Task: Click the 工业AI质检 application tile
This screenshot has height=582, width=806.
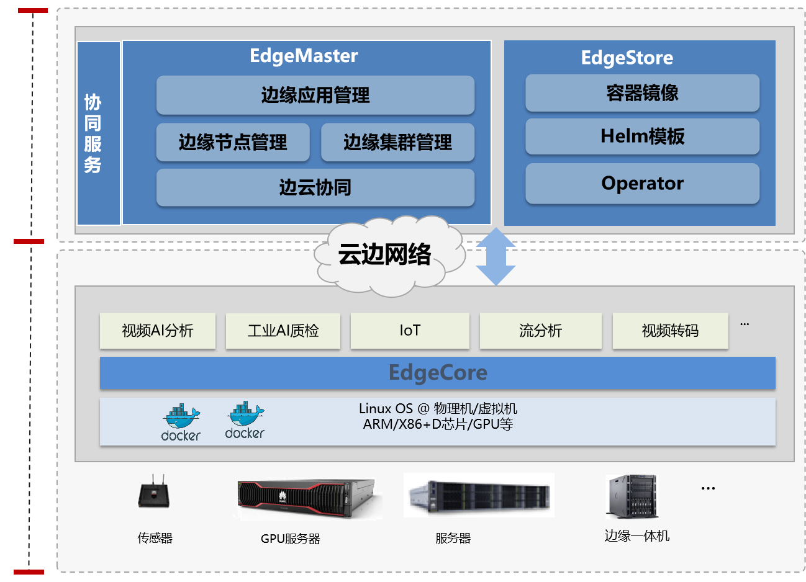Action: [283, 331]
